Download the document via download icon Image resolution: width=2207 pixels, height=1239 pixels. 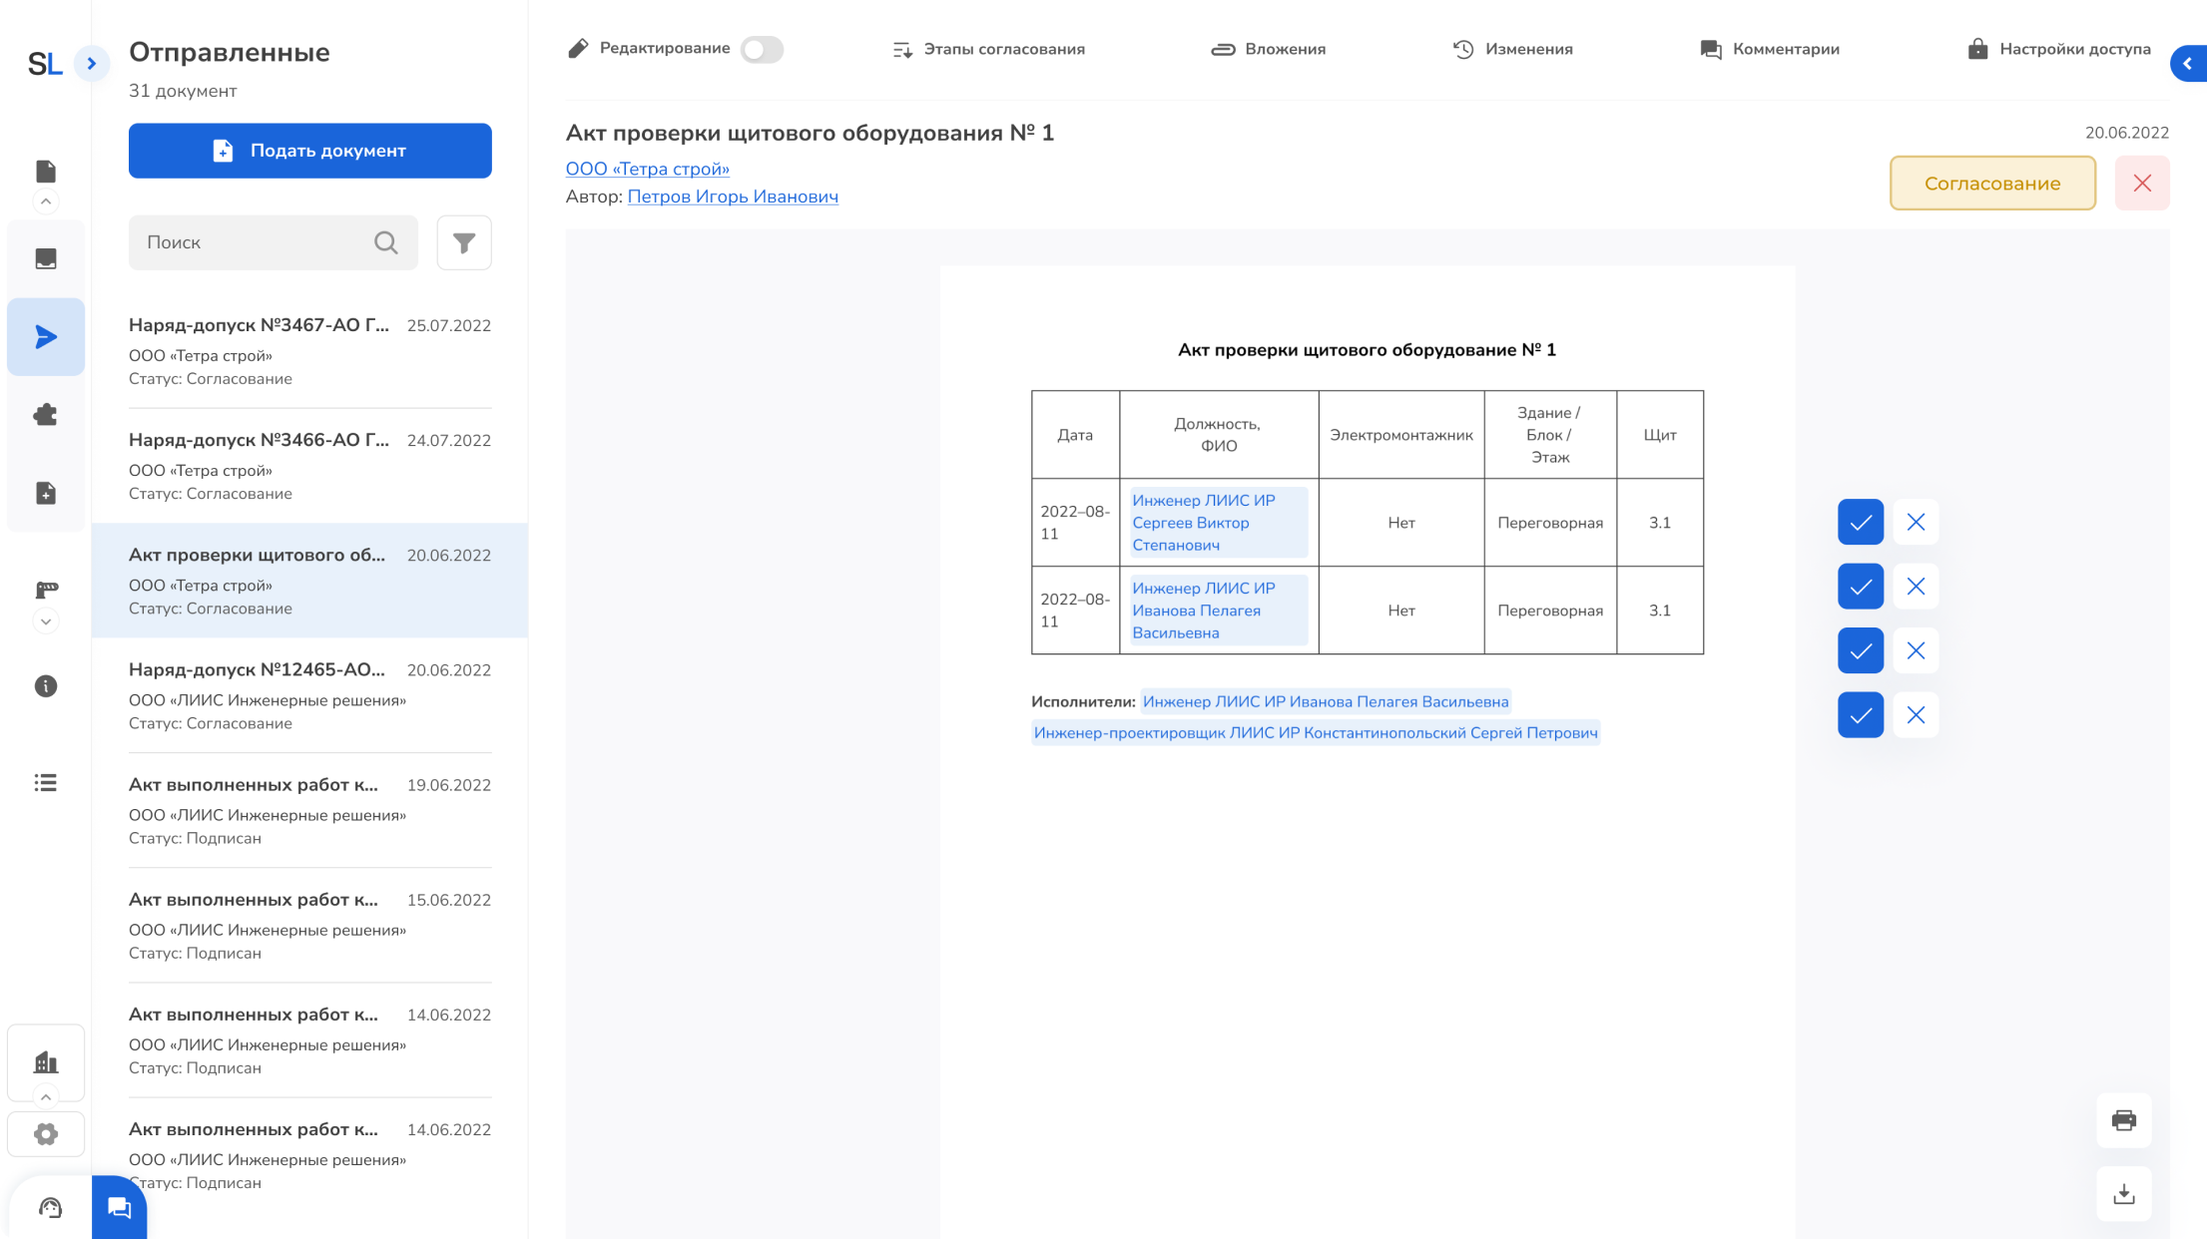(x=2123, y=1193)
